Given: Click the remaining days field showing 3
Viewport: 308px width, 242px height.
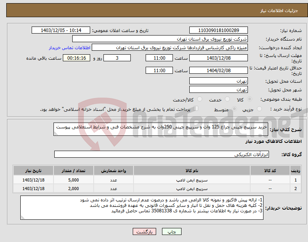Looking at the screenshot, I should (117, 58).
